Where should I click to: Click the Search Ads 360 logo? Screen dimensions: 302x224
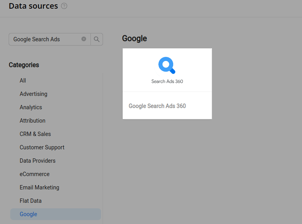pos(167,70)
